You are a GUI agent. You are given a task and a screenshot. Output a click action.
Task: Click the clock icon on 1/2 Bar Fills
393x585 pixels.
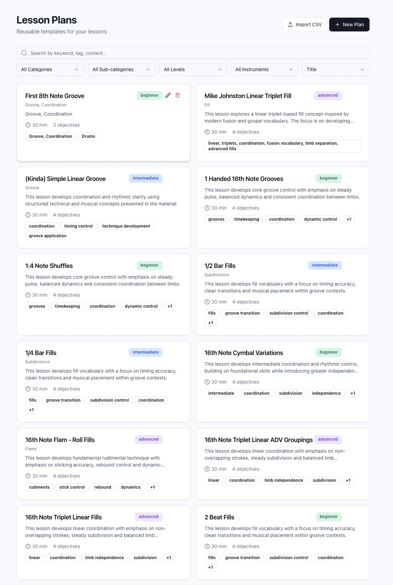[207, 302]
